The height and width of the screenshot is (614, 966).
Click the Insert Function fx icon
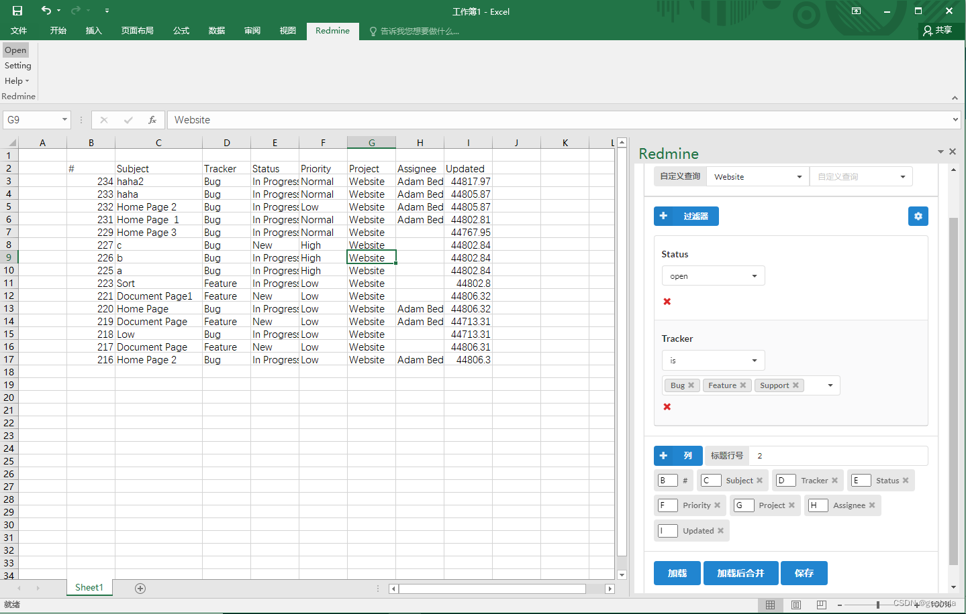tap(152, 120)
